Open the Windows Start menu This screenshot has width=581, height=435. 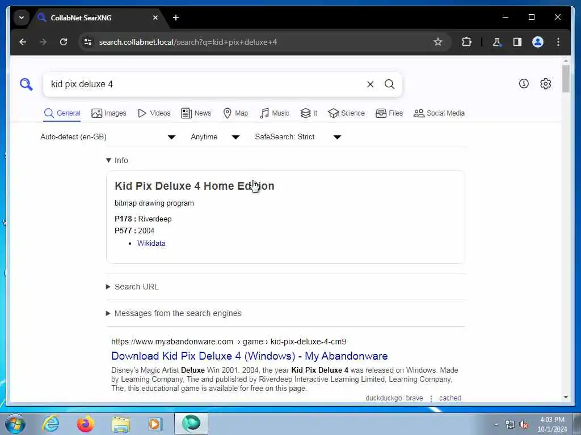tap(15, 424)
